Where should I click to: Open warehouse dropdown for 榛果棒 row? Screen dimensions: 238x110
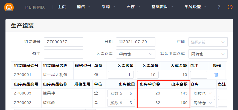tap(203, 93)
